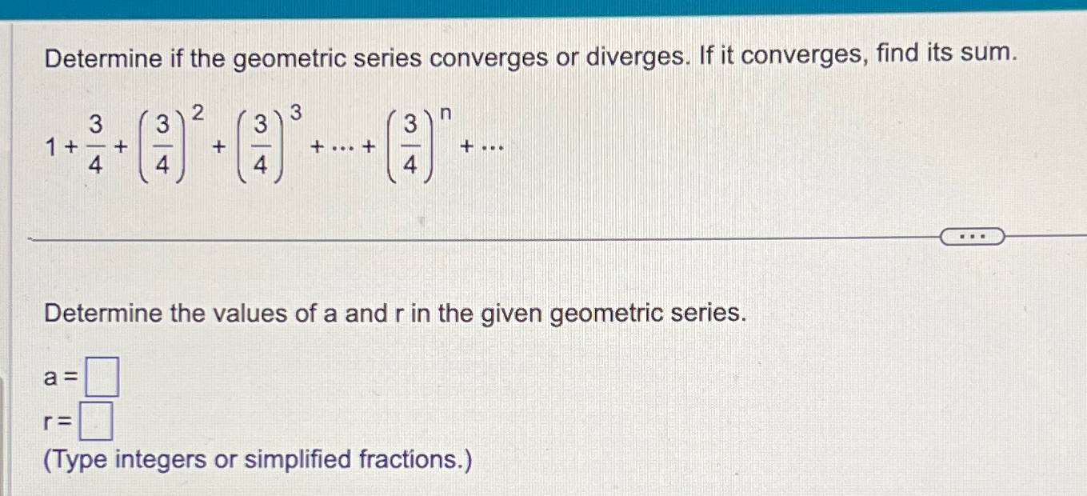
Task: Select the hint 'Type integers or simplified fractions.'
Action: pos(257,459)
